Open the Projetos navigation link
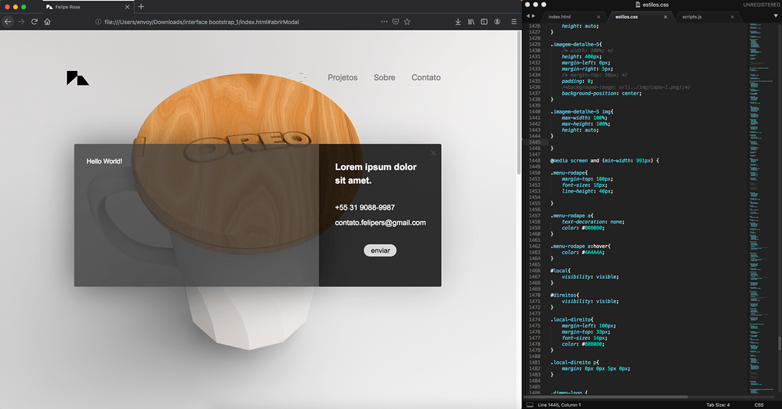Screen dimensions: 782x409 [342, 78]
